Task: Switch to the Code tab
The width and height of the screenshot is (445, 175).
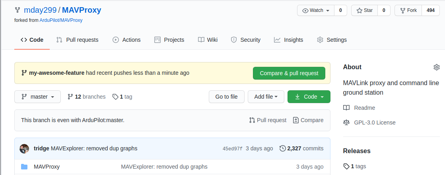Action: coord(32,40)
